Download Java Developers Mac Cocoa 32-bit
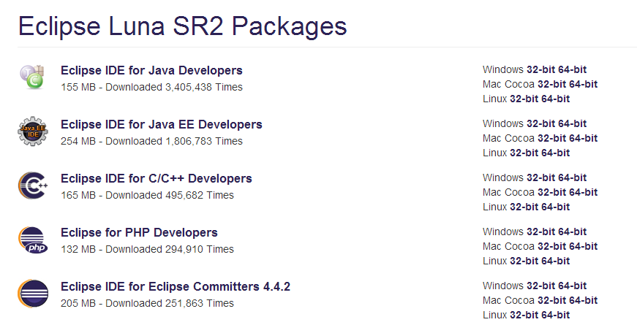The image size is (637, 325). pyautogui.click(x=551, y=84)
